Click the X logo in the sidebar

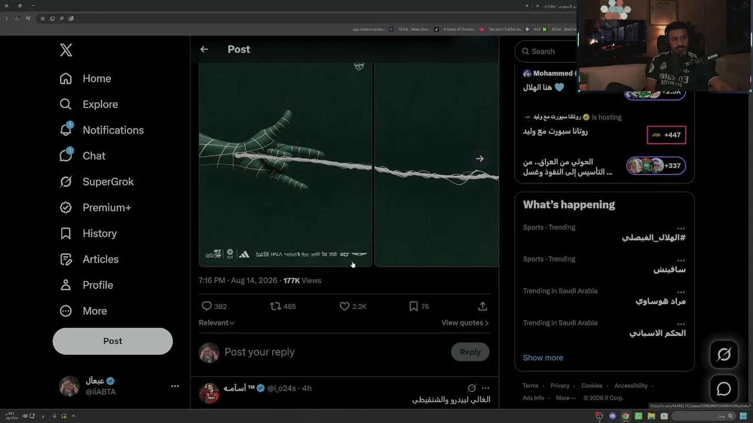(x=66, y=50)
